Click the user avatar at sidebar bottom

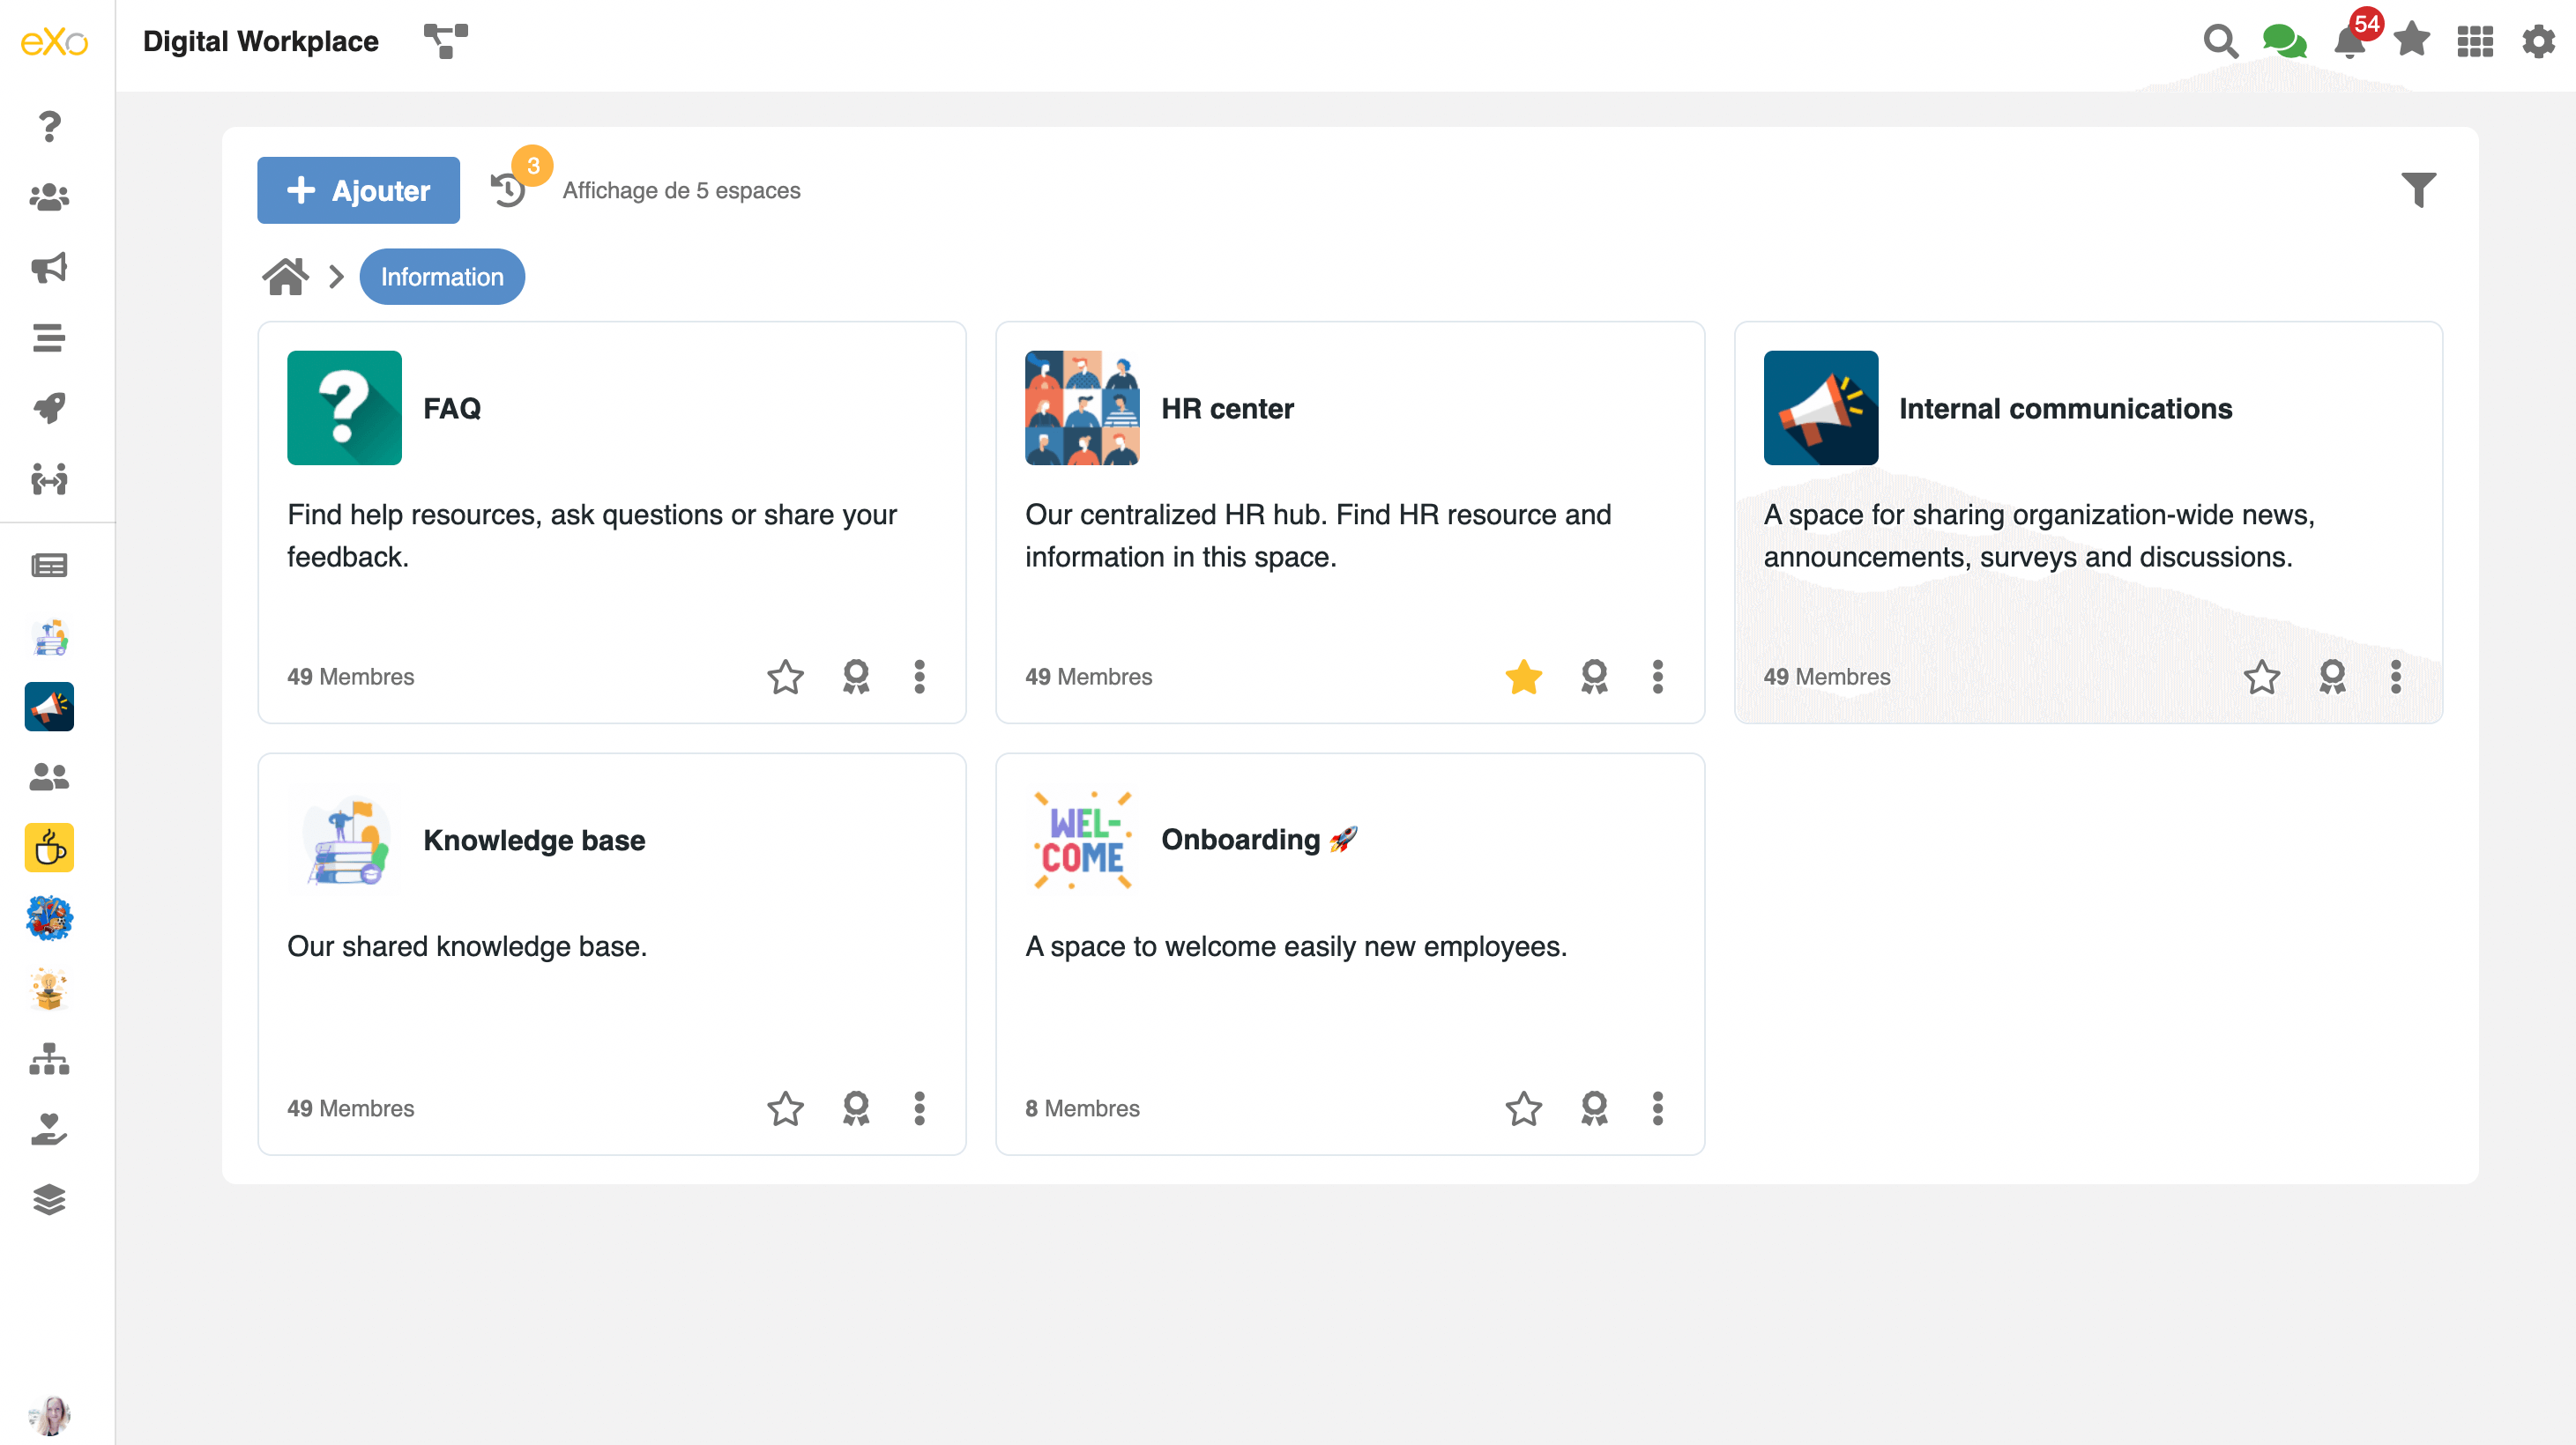click(x=49, y=1414)
